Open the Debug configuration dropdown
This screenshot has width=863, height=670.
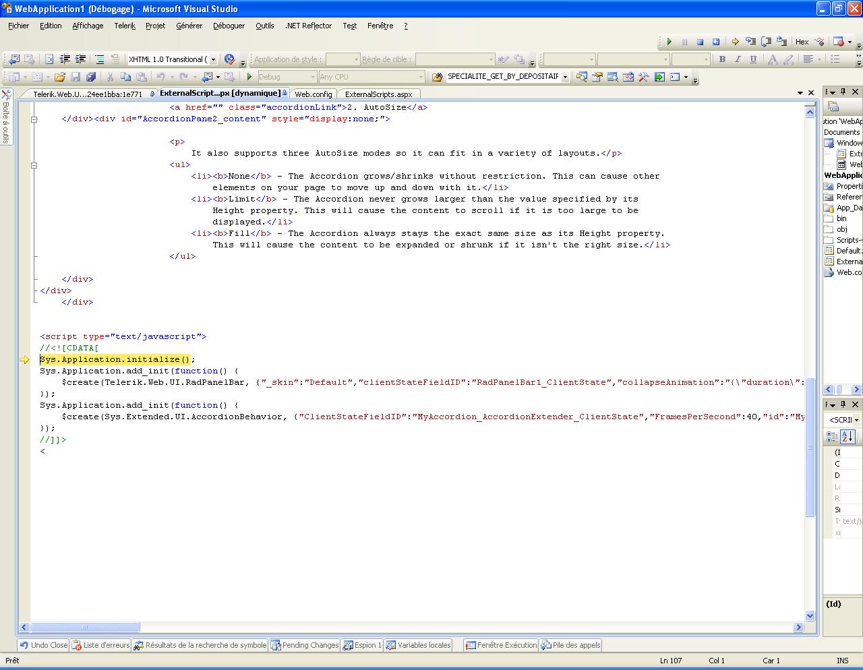click(x=312, y=77)
